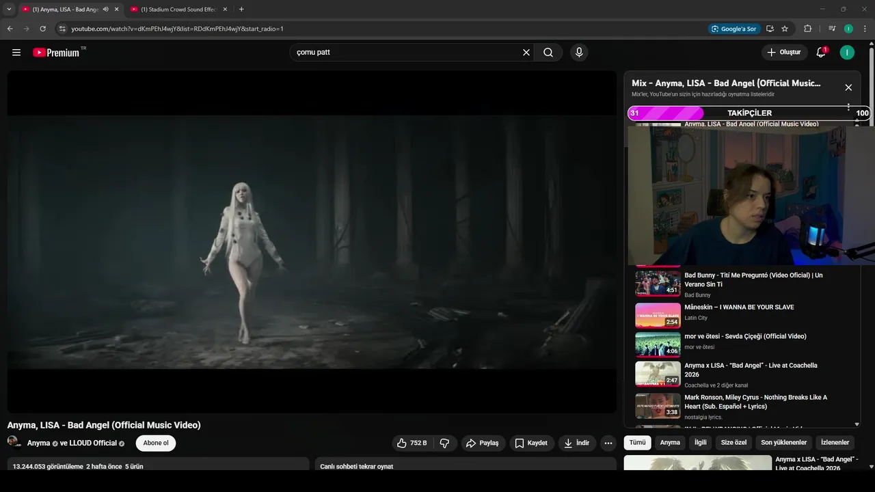
Task: Open the tab search dropdown arrow
Action: point(9,9)
